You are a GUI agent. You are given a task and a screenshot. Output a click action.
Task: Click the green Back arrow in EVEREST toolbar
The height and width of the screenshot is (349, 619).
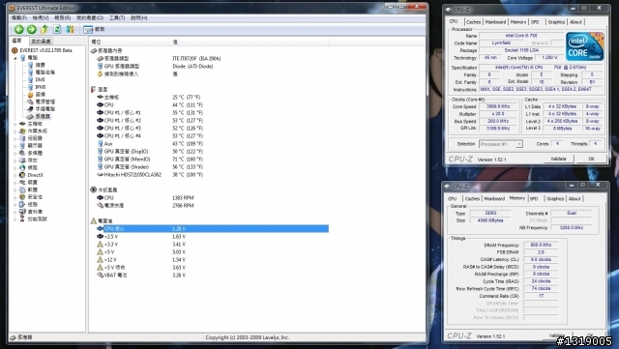click(18, 29)
